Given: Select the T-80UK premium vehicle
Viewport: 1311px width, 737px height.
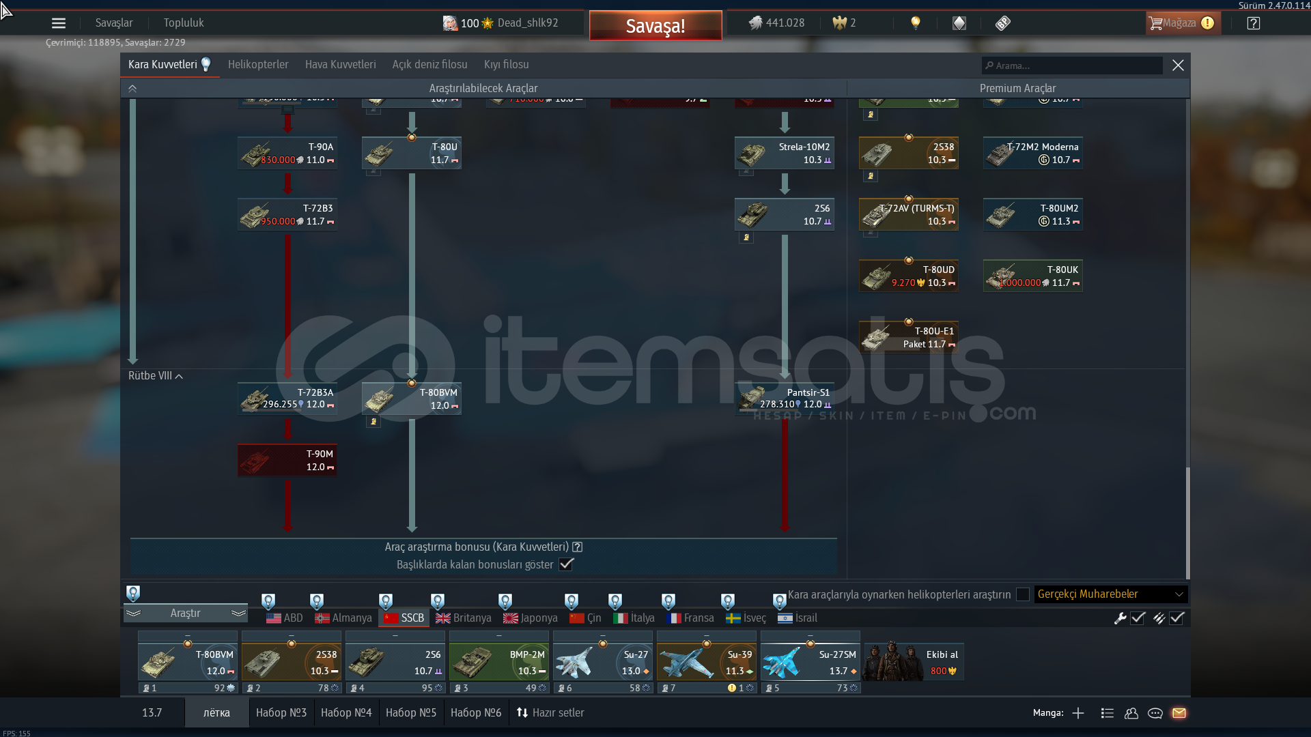Looking at the screenshot, I should click(1033, 276).
